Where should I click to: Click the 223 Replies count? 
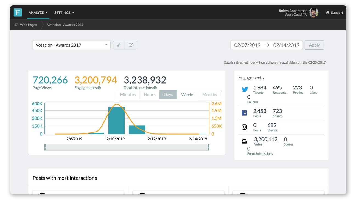point(297,88)
